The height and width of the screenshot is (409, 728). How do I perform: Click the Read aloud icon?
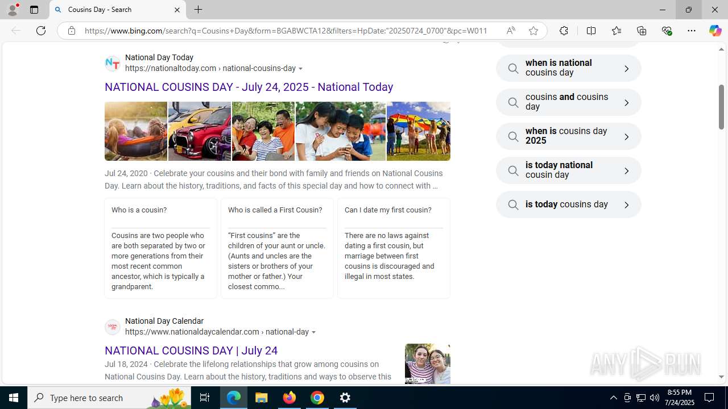(x=511, y=31)
